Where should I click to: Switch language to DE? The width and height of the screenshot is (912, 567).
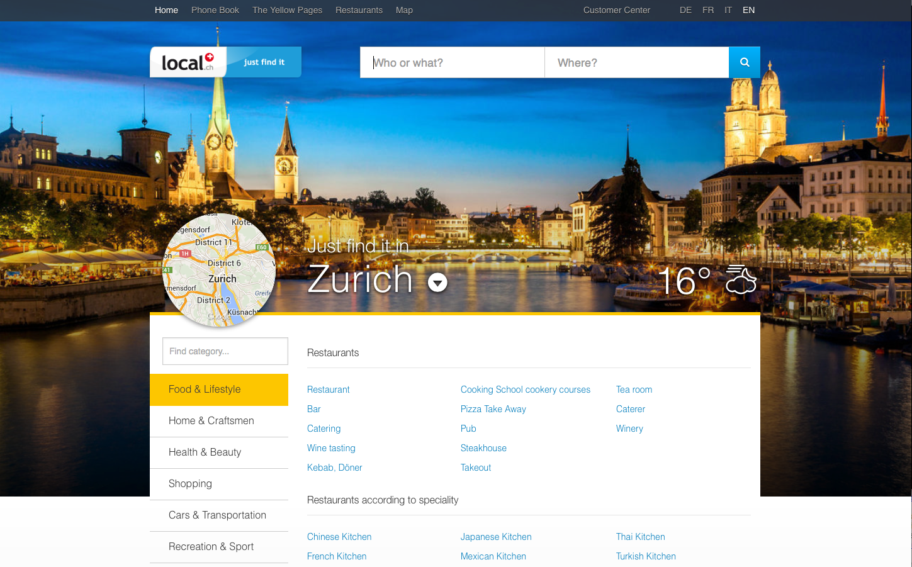click(685, 10)
